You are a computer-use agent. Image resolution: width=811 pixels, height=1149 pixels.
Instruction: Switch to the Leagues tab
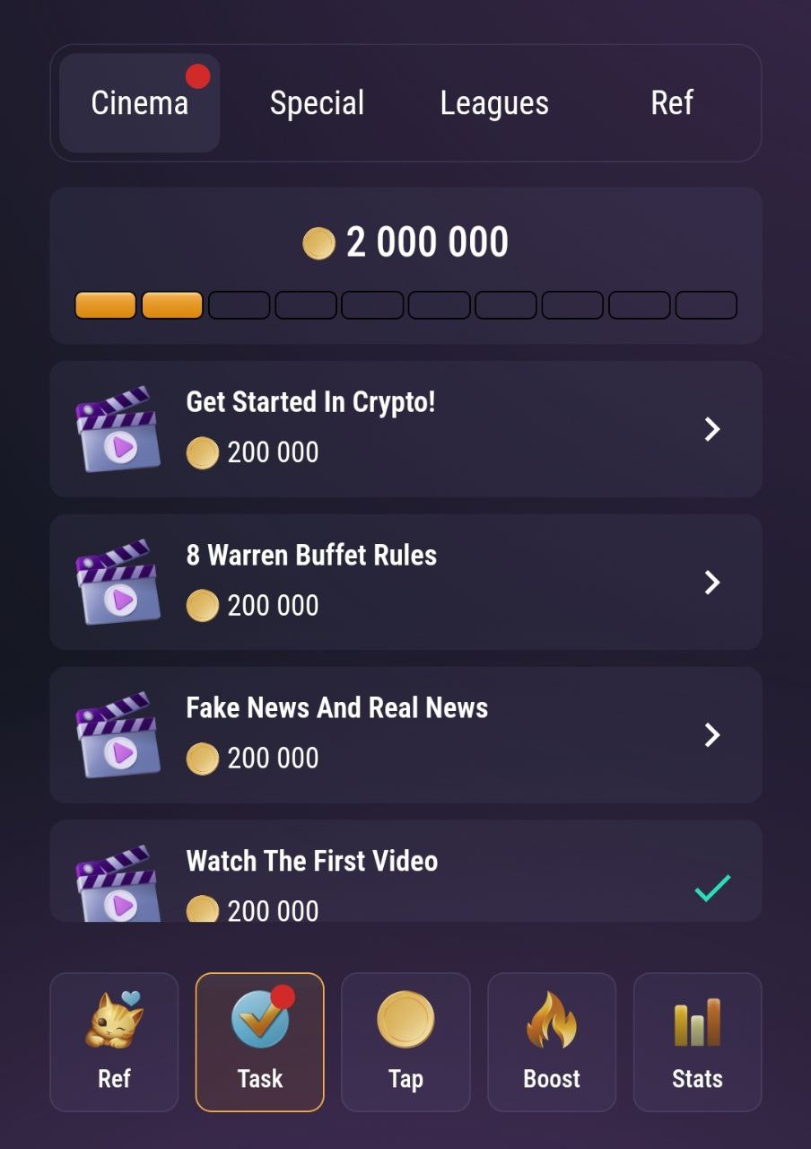pos(494,103)
